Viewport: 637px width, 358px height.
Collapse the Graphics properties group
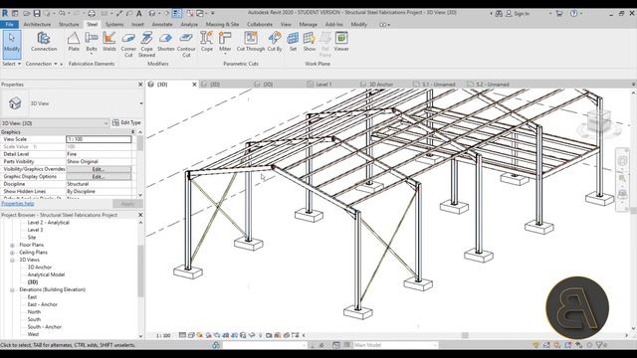pos(132,132)
